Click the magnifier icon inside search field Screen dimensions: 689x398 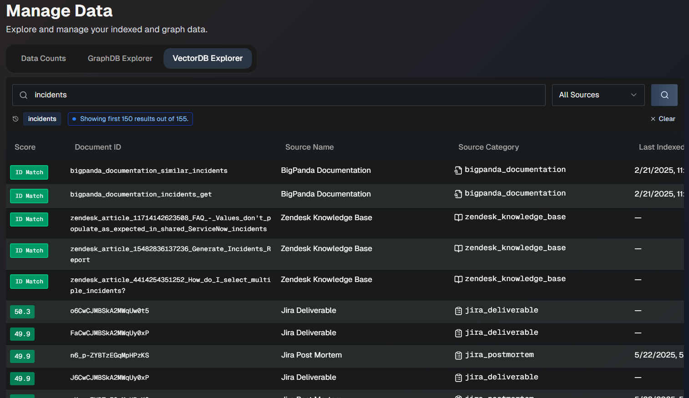coord(24,95)
